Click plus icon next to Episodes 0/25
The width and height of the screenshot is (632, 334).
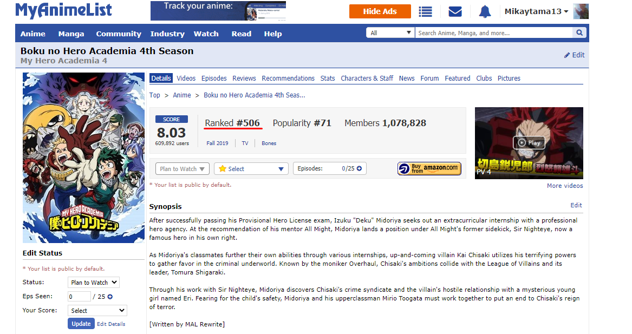(x=359, y=168)
